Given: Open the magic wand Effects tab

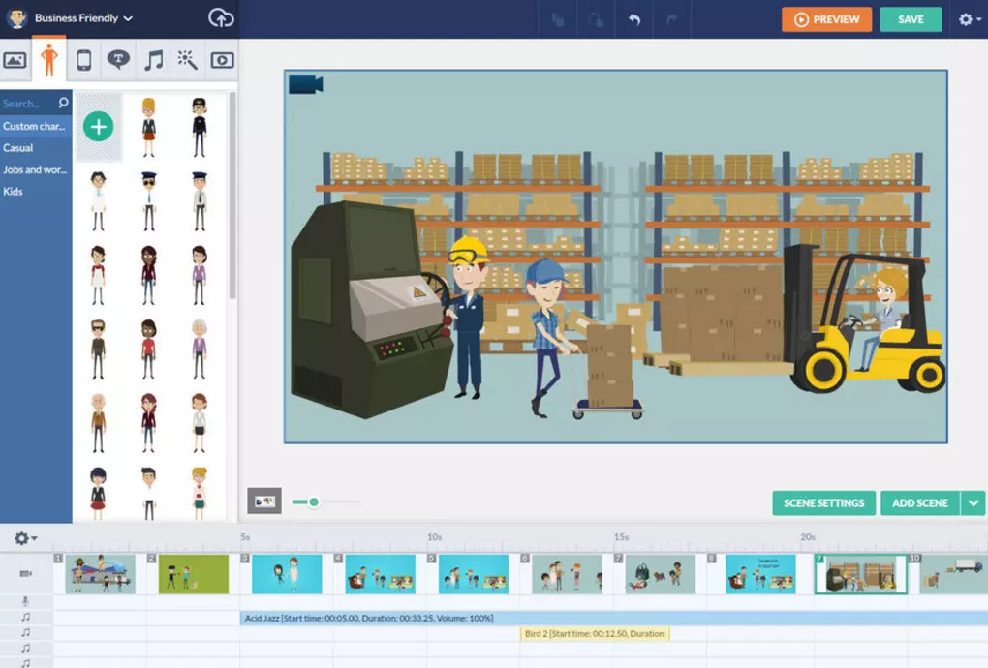Looking at the screenshot, I should tap(187, 60).
